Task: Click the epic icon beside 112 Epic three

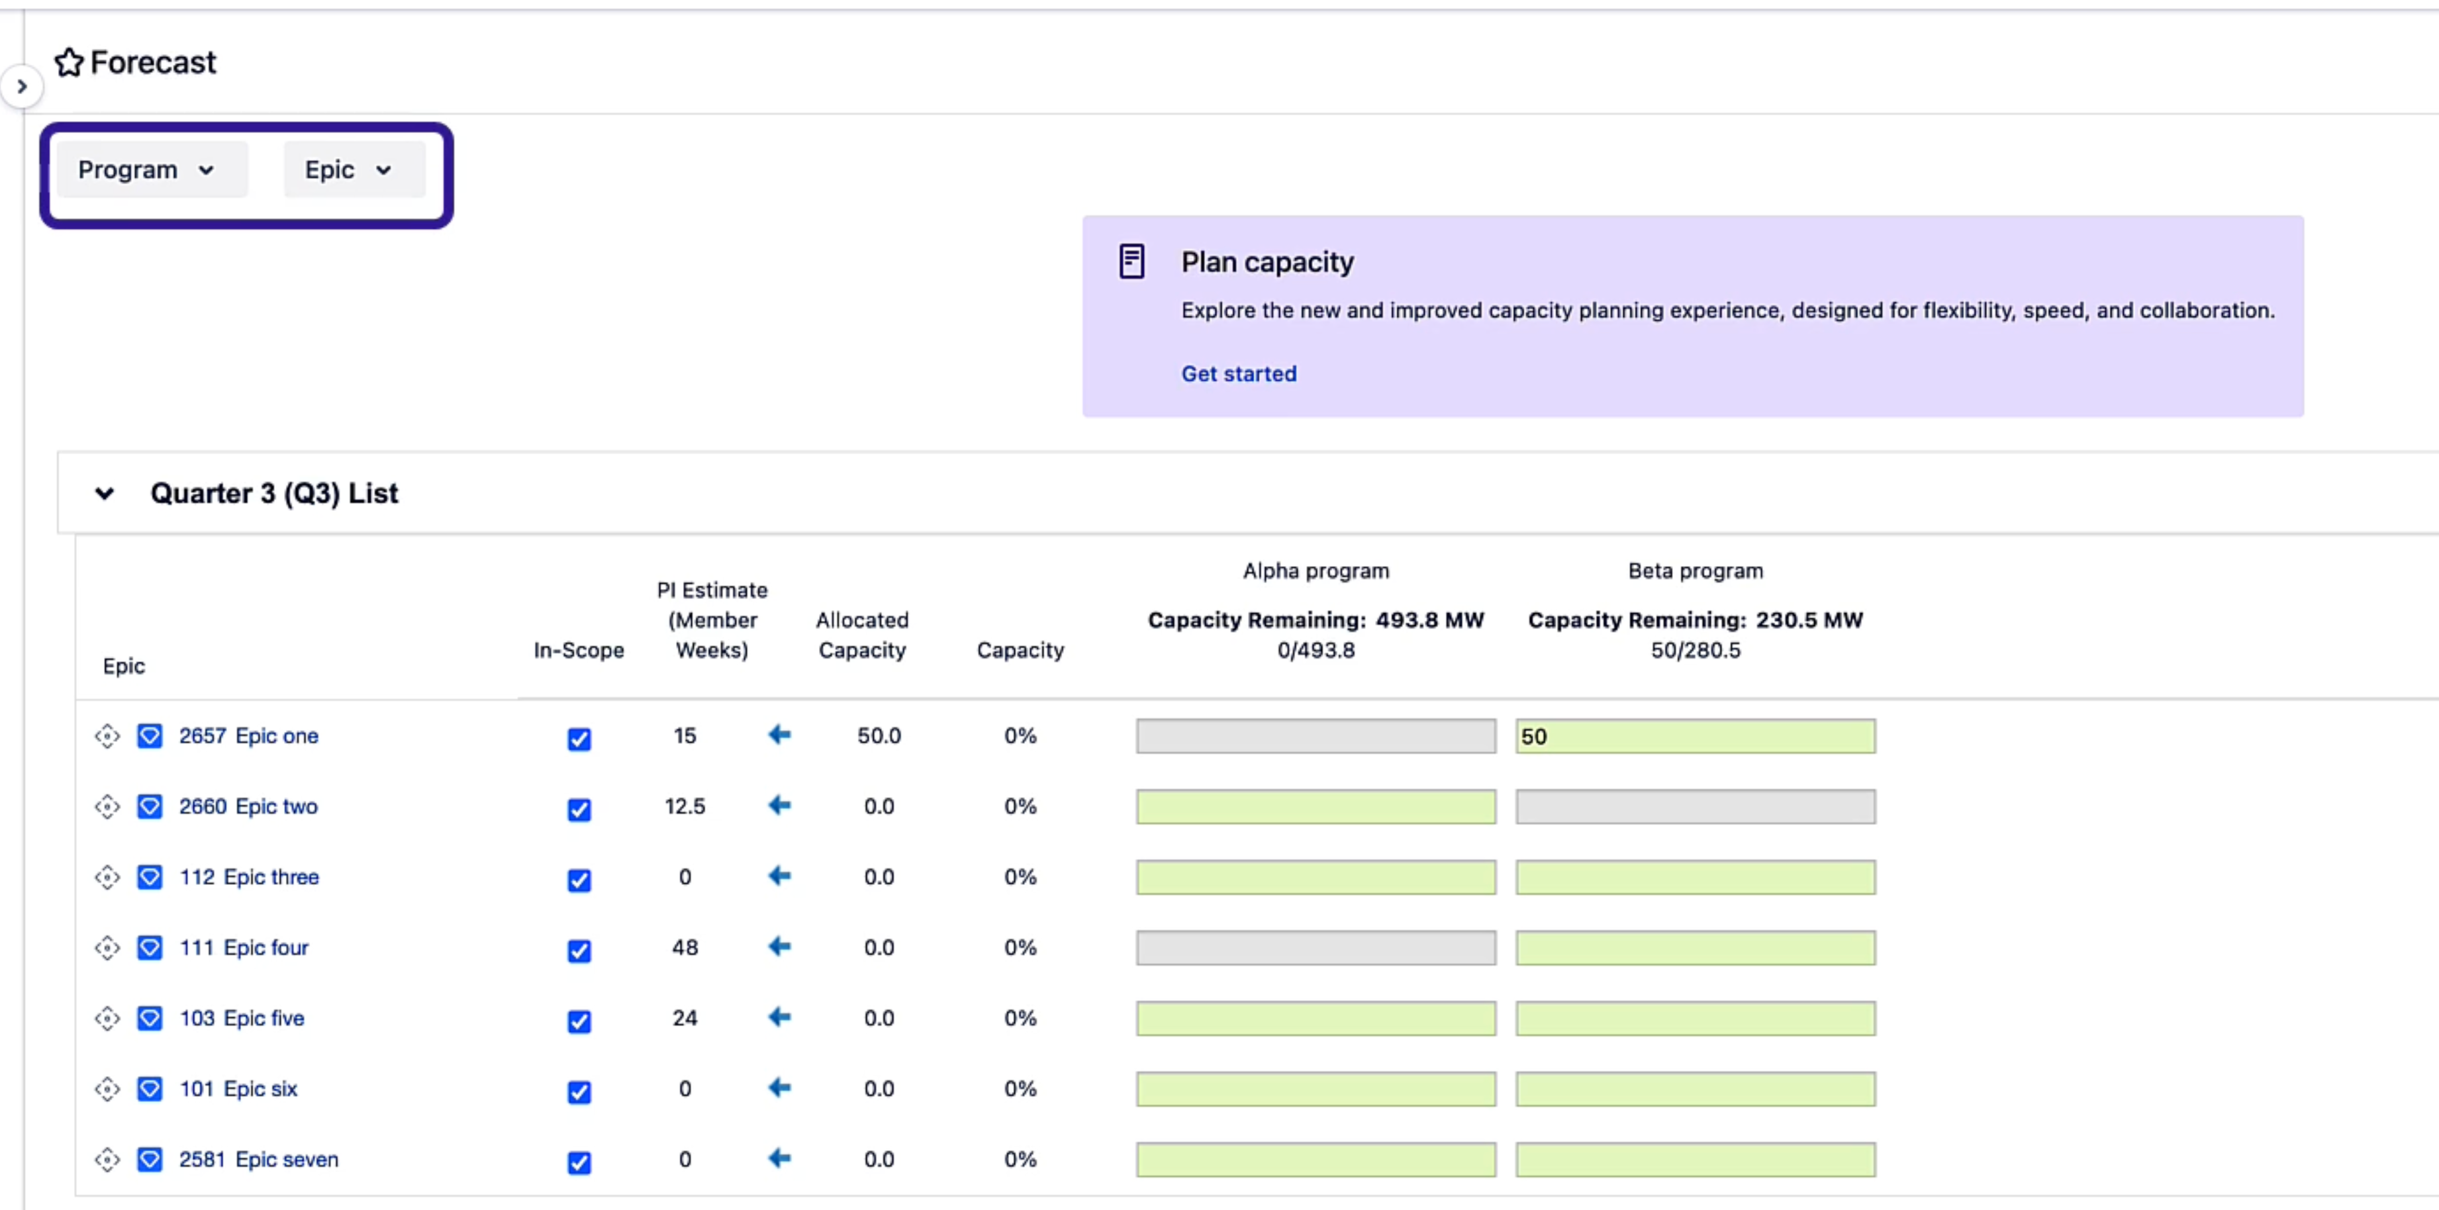Action: click(150, 878)
